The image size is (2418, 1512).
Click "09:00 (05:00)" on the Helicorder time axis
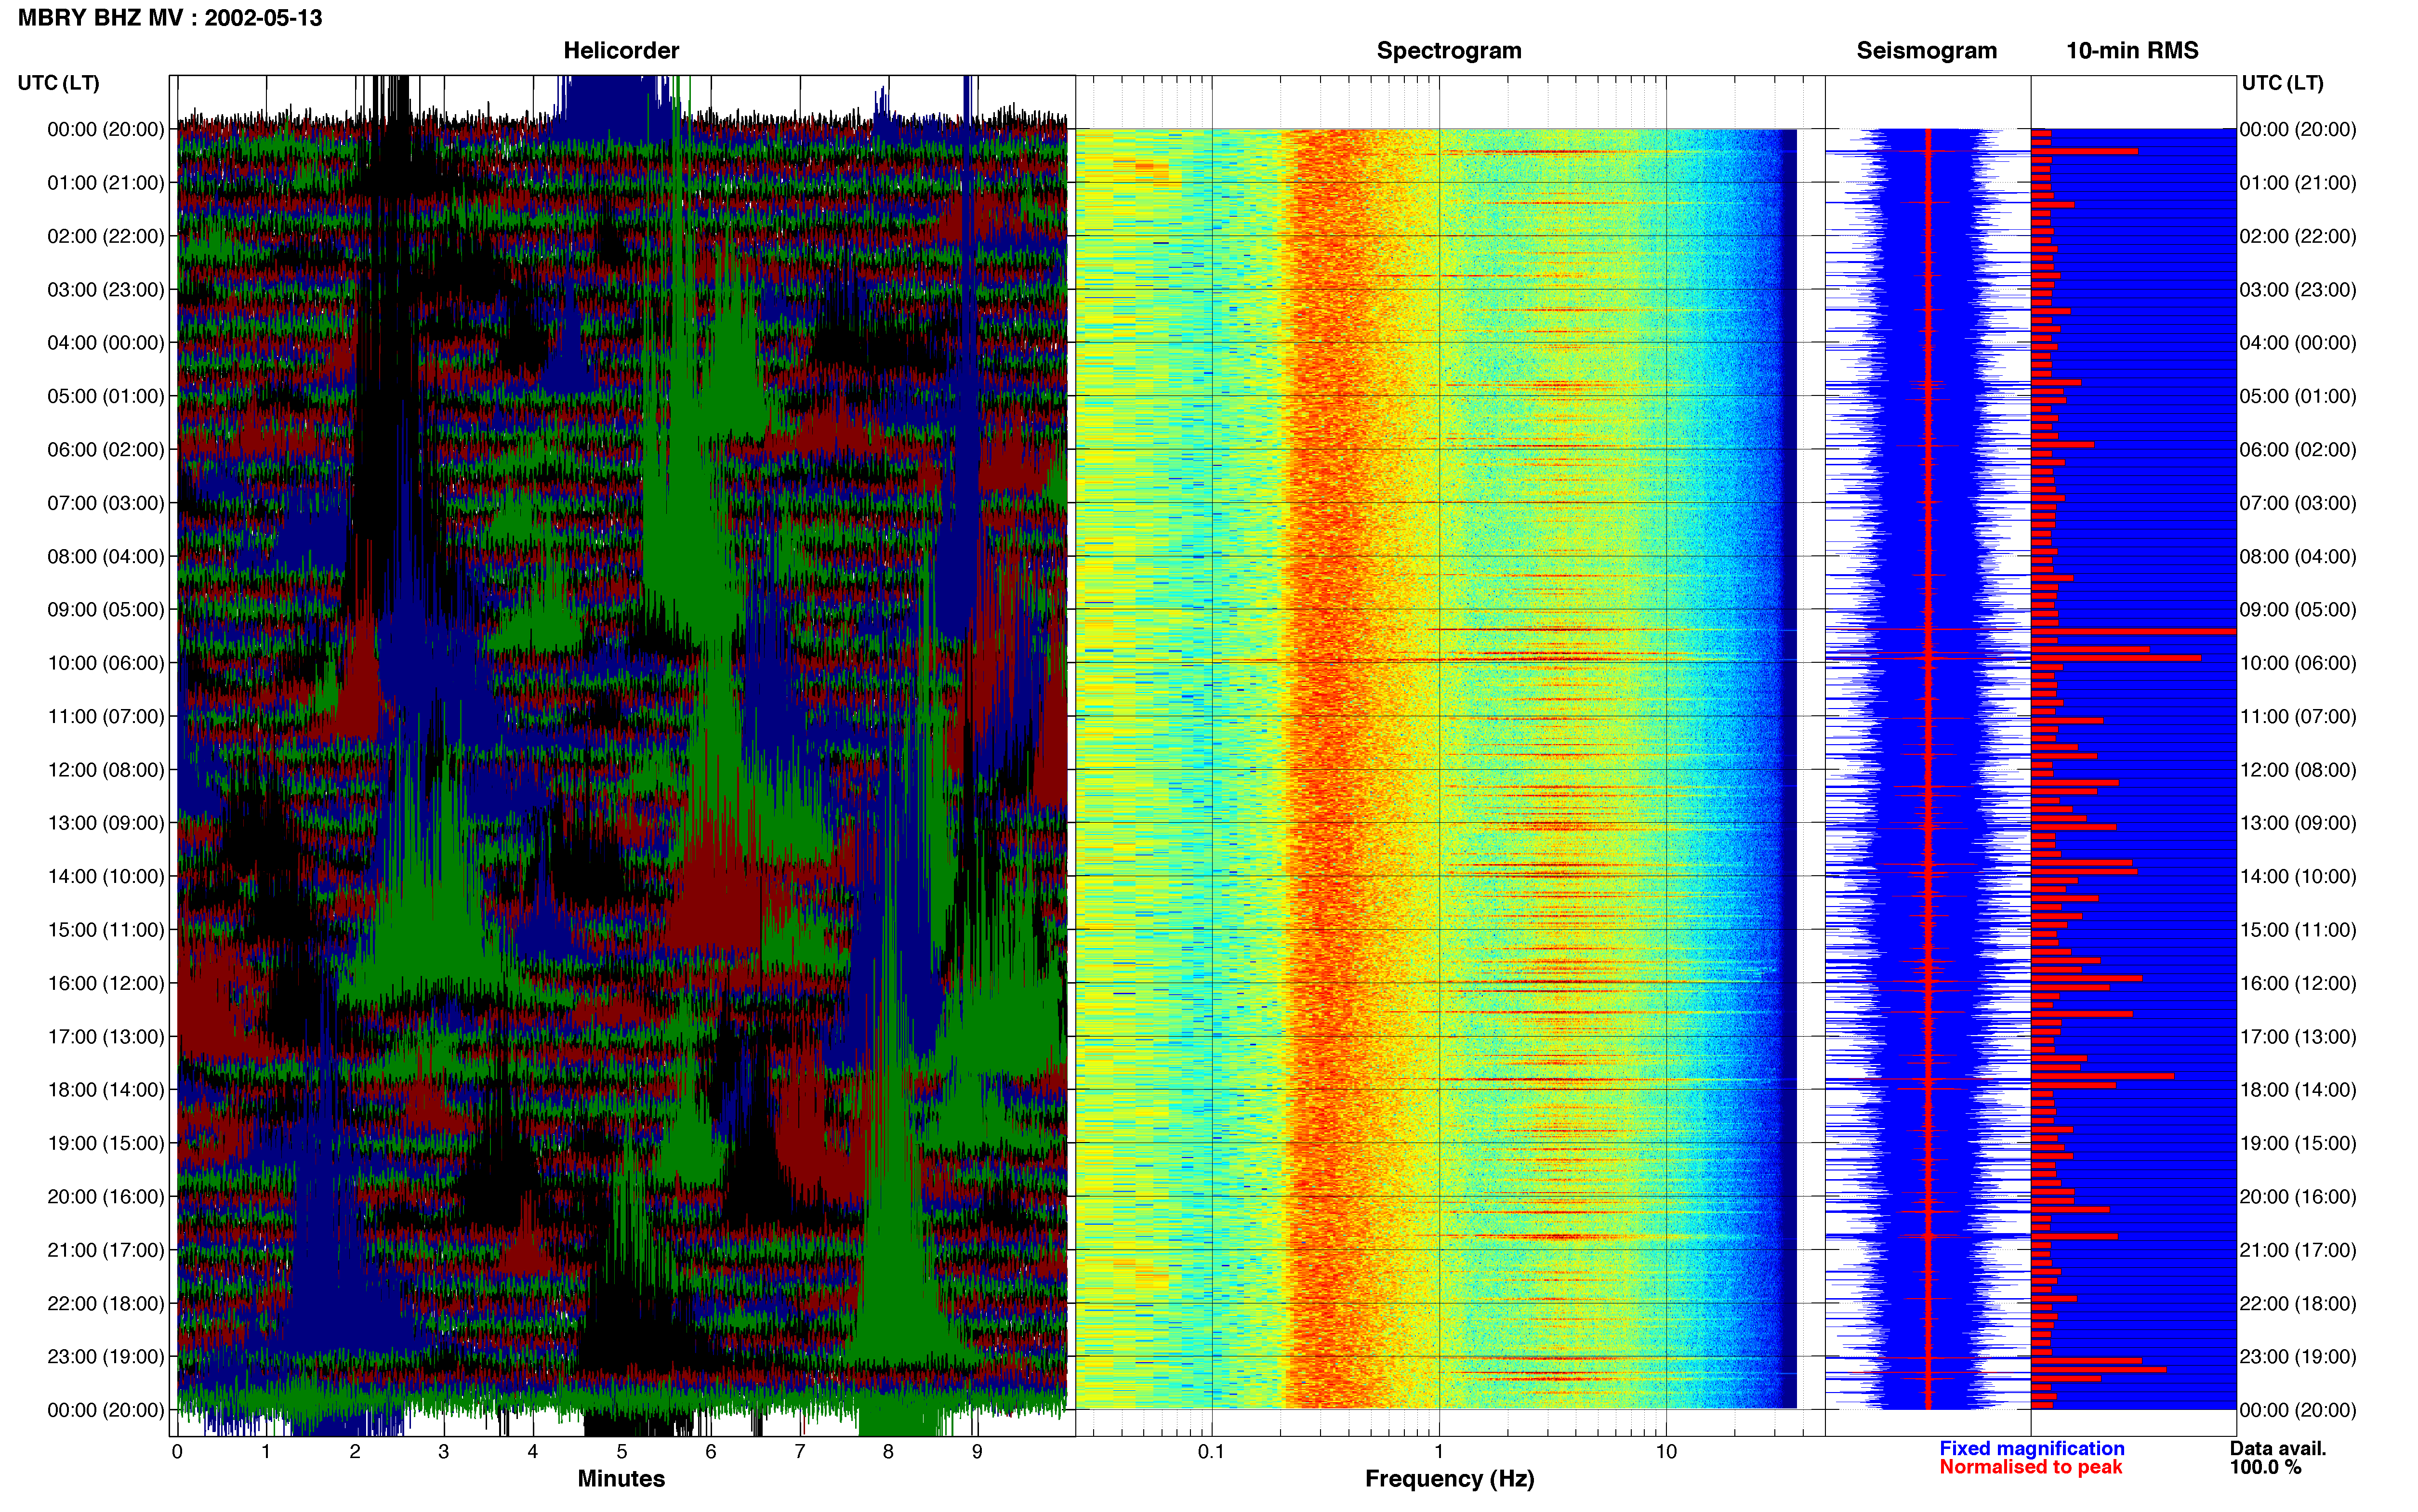pyautogui.click(x=106, y=610)
